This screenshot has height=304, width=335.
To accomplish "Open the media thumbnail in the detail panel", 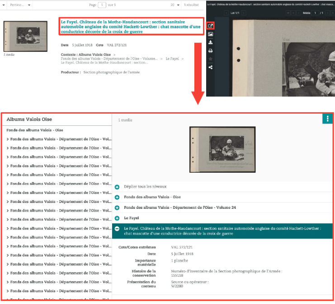I will (222, 149).
